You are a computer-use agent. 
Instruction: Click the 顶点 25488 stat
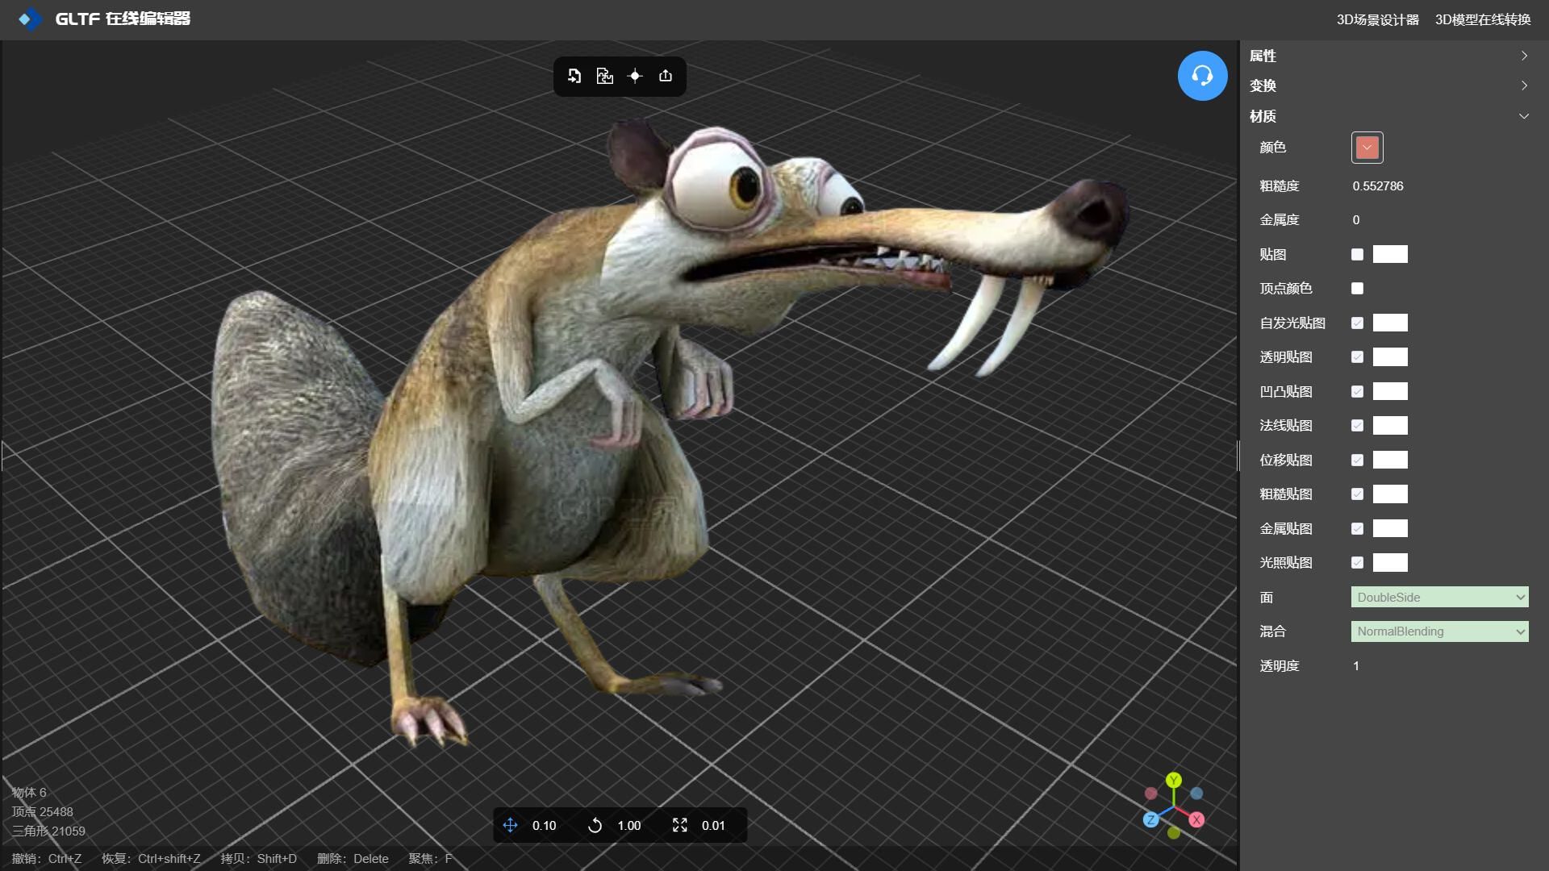click(42, 811)
